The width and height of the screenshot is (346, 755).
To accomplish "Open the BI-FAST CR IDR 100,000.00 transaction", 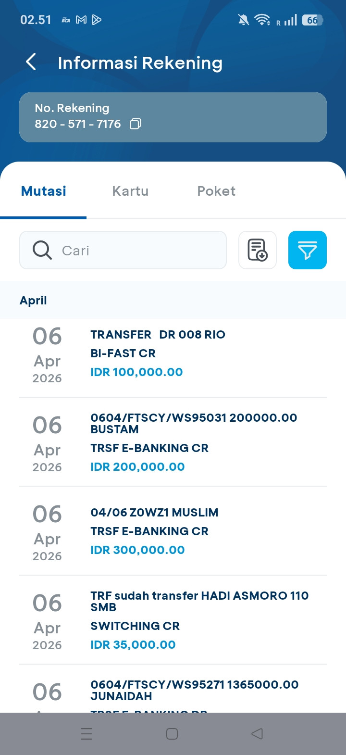I will pyautogui.click(x=173, y=357).
